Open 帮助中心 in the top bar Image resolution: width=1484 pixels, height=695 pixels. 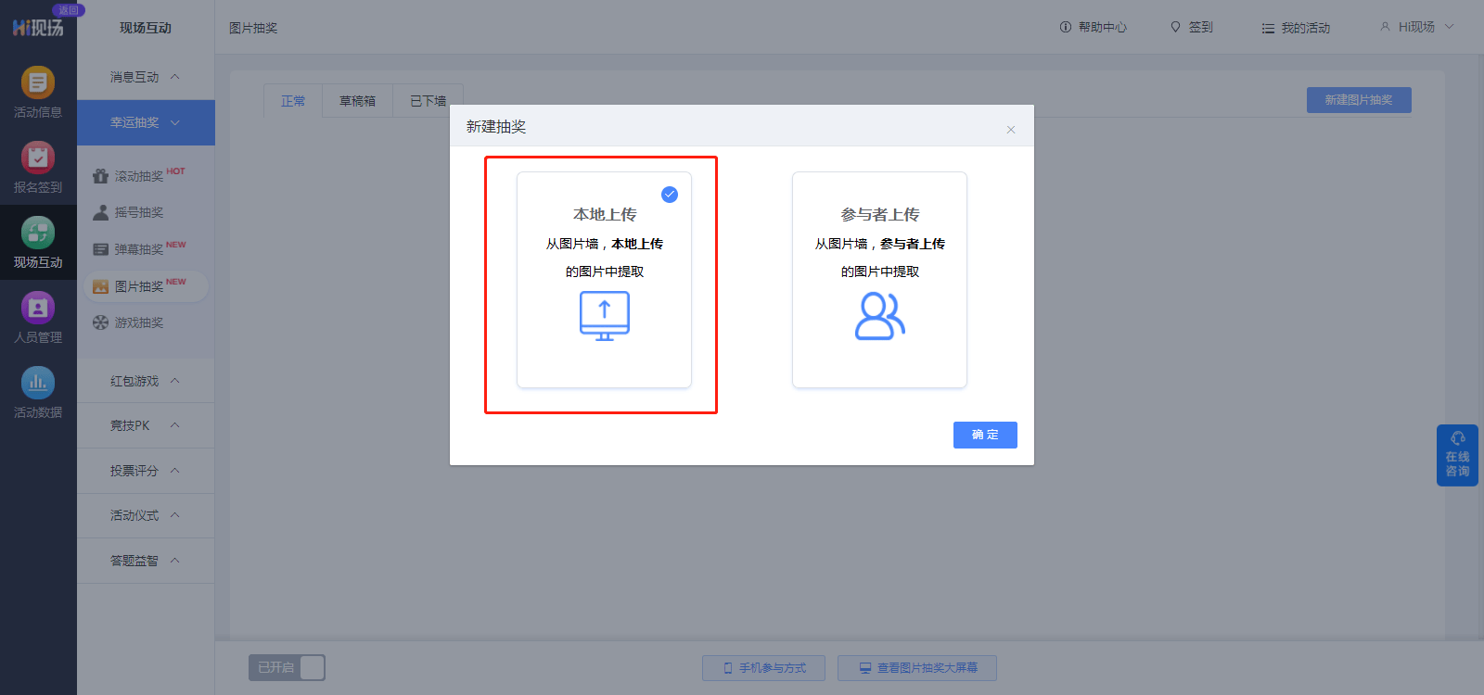tap(1094, 28)
